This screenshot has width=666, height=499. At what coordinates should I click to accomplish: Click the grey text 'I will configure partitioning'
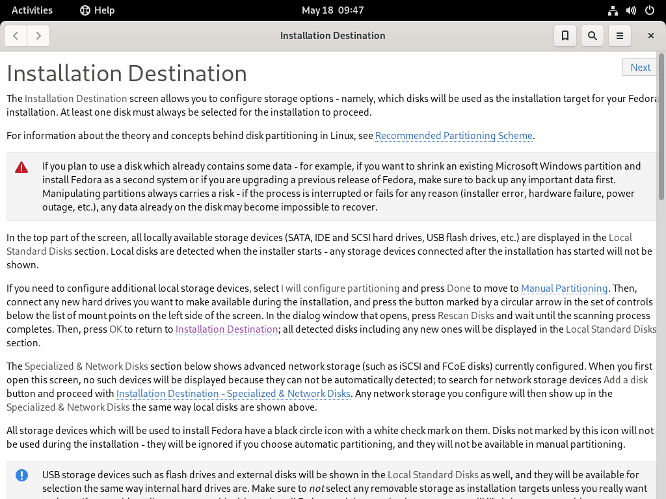point(340,288)
